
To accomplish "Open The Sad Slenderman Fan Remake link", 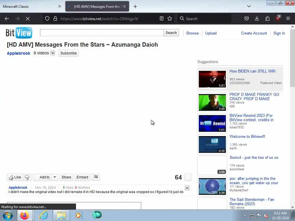I will coord(252,202).
